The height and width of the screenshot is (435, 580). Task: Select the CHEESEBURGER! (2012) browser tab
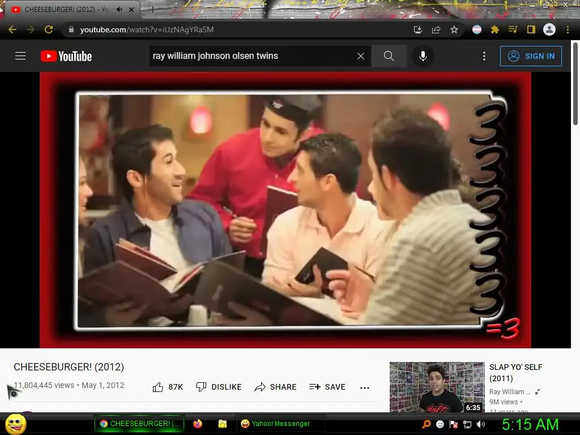tap(67, 10)
